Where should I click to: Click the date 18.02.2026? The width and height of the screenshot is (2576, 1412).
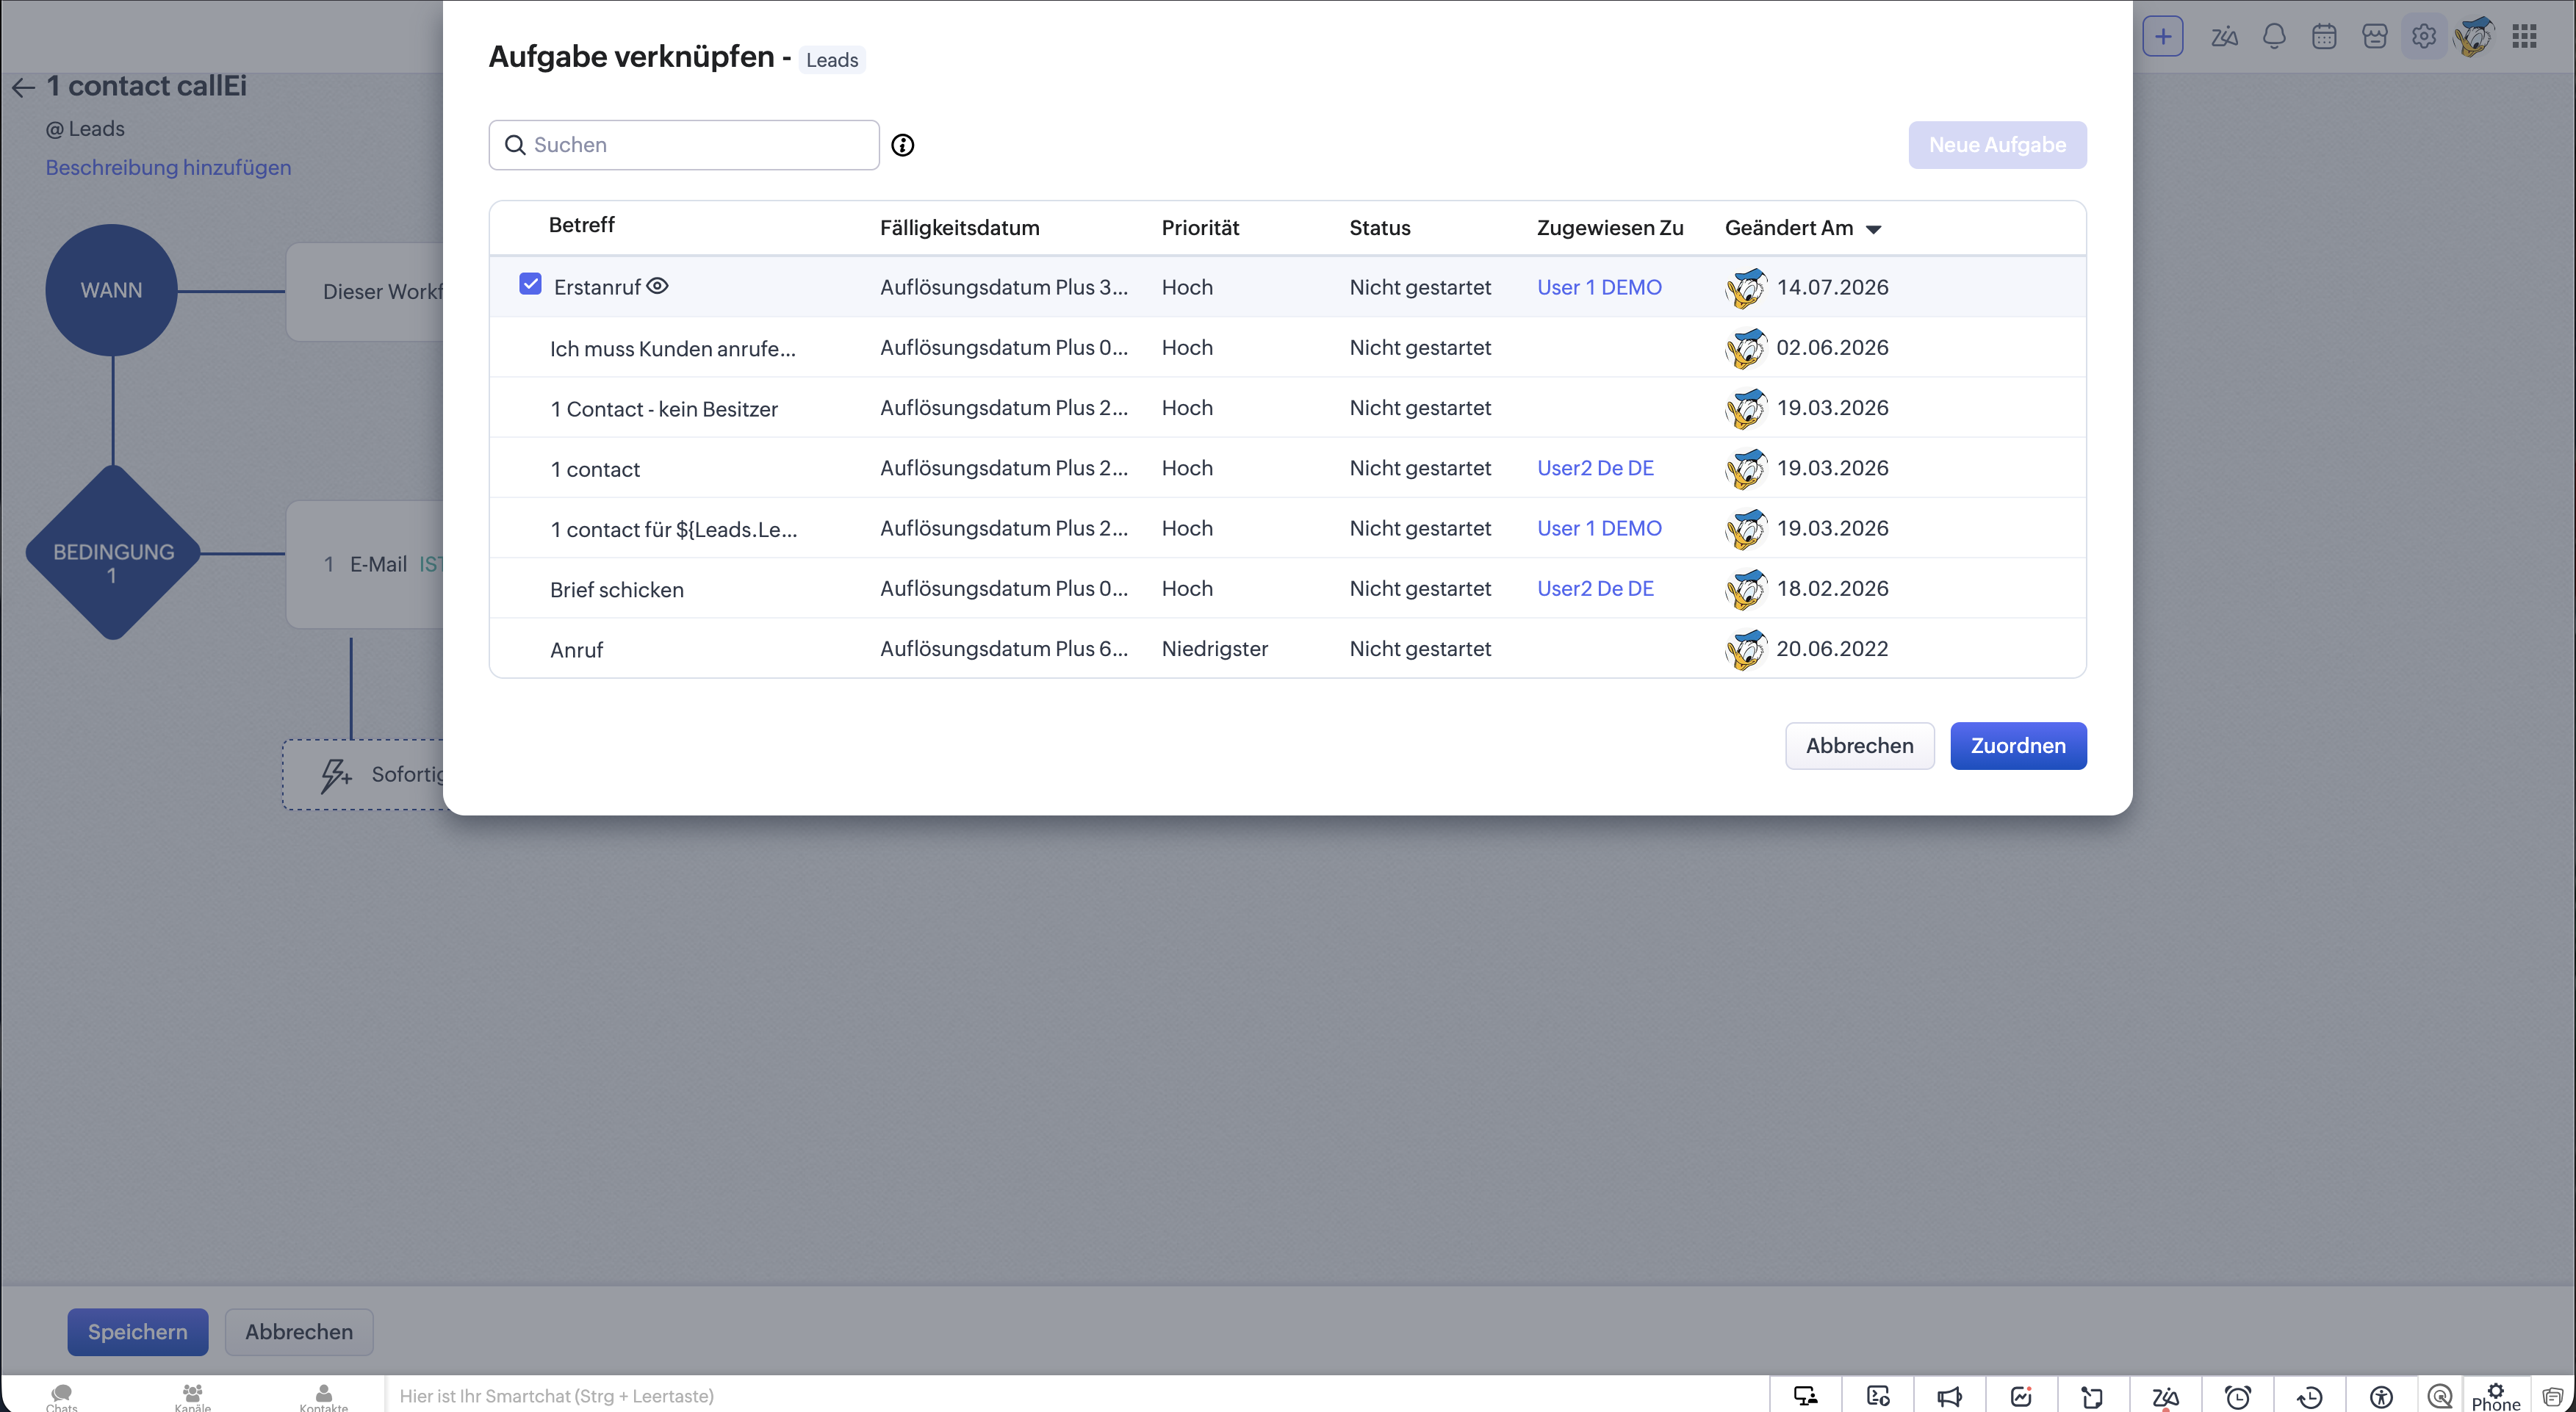pos(1832,588)
